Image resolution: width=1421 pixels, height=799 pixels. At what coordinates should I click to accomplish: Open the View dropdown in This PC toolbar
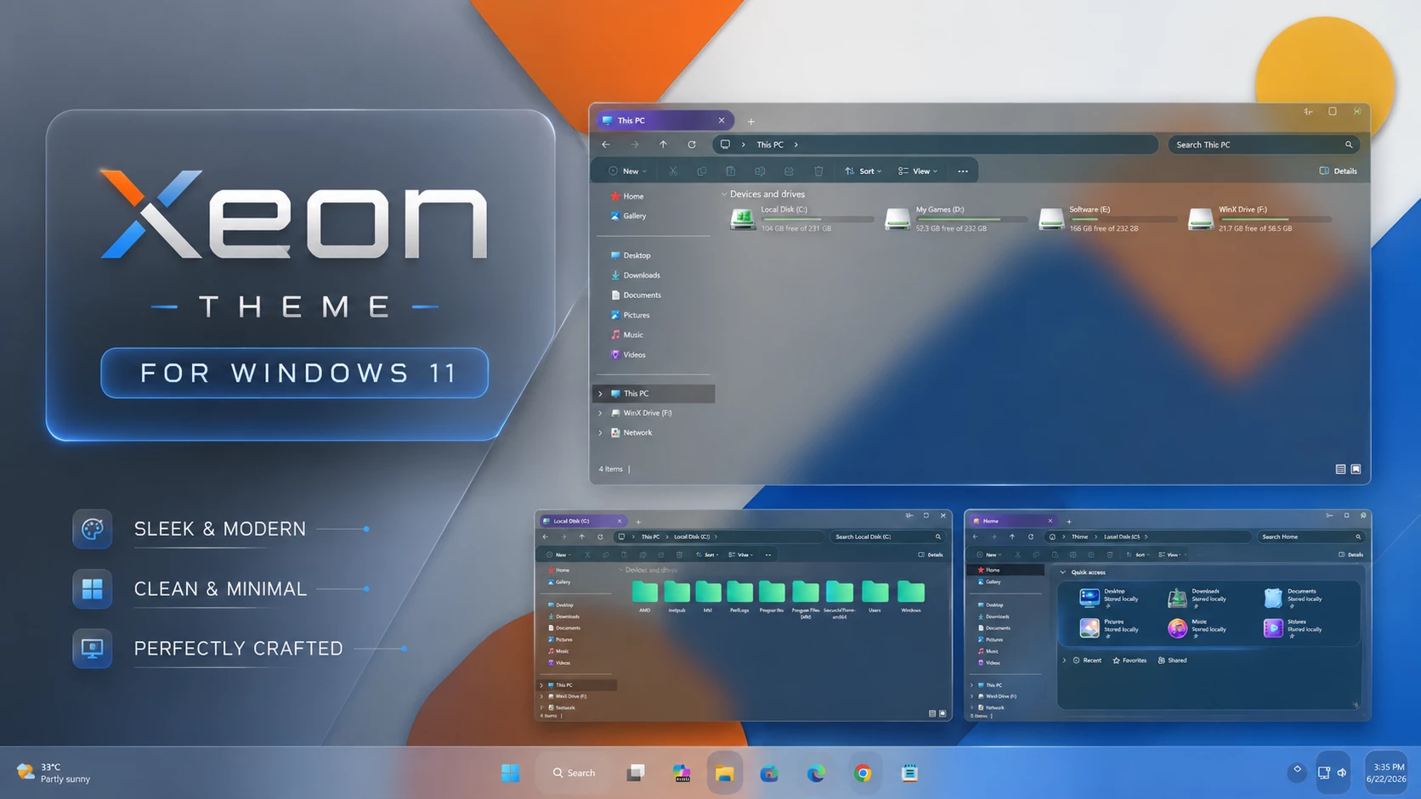pyautogui.click(x=918, y=171)
